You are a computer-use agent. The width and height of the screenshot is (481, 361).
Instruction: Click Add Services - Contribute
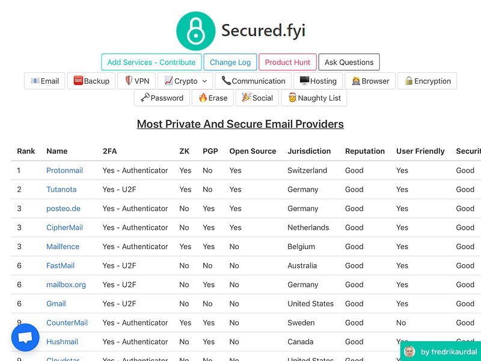[151, 62]
